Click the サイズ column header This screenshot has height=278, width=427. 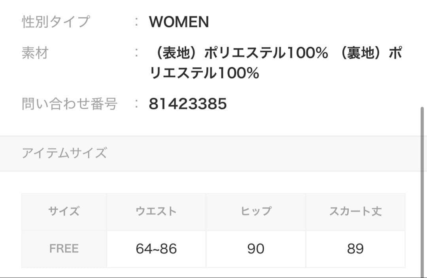(x=64, y=211)
